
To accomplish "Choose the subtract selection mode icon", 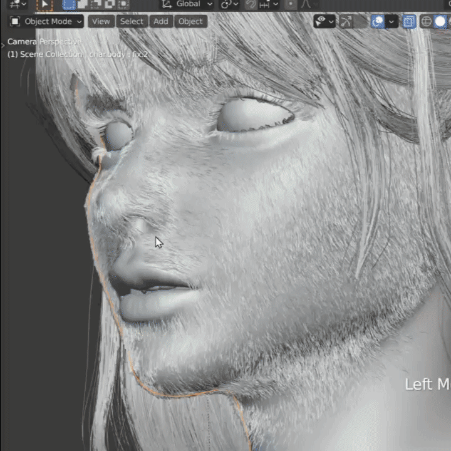I will 96,4.
